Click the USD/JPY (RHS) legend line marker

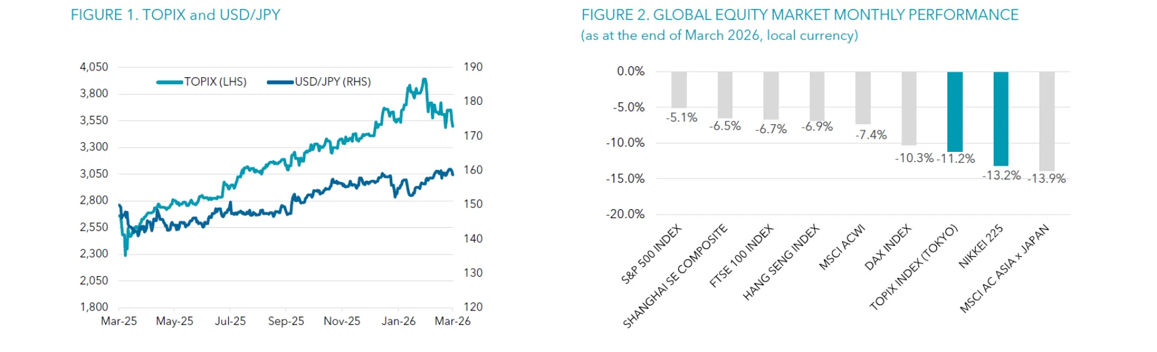[x=280, y=82]
